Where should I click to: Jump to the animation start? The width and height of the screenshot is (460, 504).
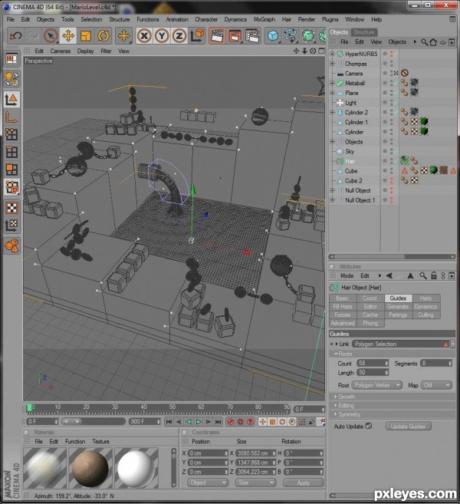click(x=169, y=422)
